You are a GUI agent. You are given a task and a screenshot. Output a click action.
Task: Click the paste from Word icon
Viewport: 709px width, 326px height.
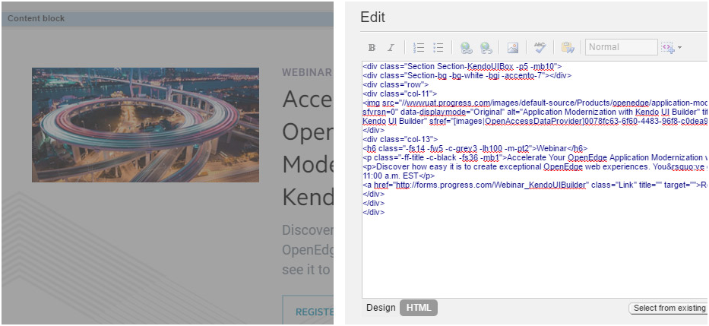click(x=567, y=48)
